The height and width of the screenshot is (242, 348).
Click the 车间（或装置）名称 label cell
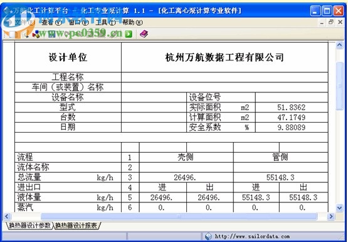(x=68, y=87)
